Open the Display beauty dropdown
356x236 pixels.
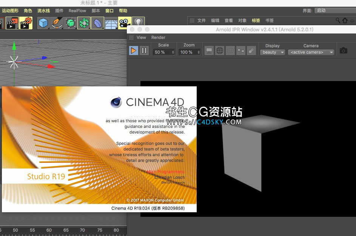(x=273, y=52)
